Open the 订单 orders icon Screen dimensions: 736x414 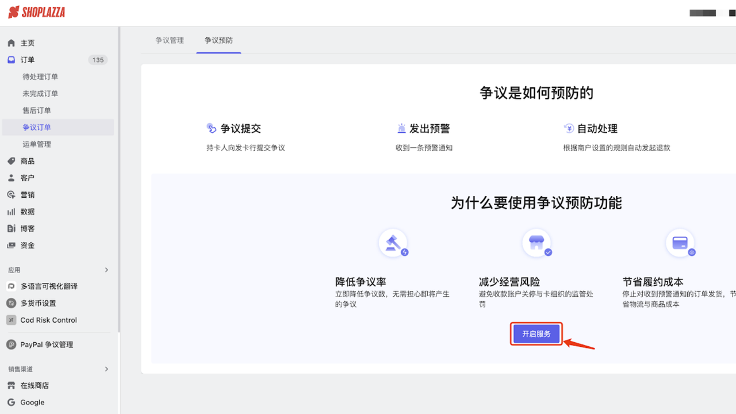tap(11, 60)
